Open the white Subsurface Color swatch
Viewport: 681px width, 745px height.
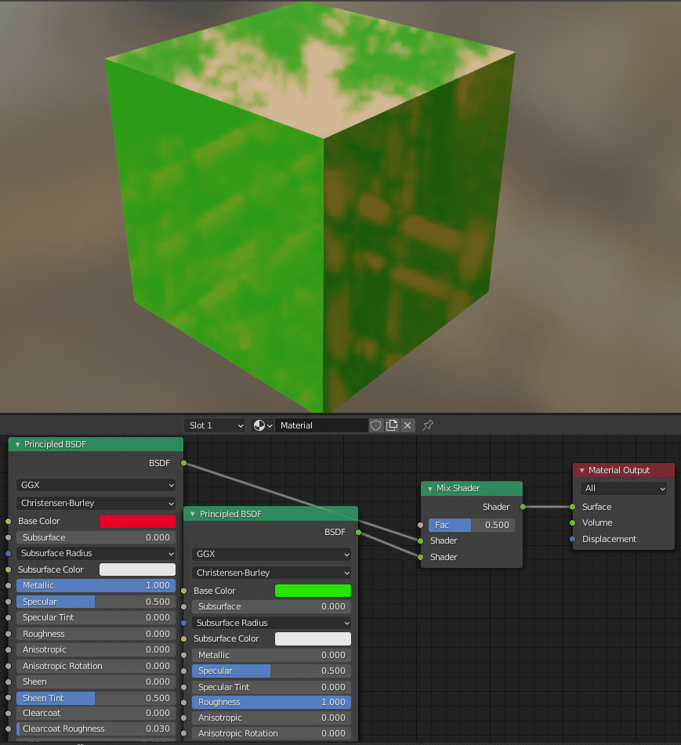(138, 570)
